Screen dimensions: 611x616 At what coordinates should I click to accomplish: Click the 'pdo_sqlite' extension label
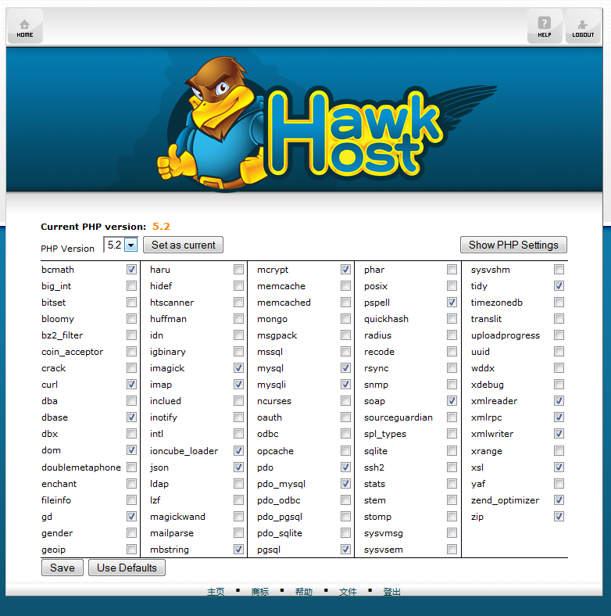pyautogui.click(x=280, y=533)
